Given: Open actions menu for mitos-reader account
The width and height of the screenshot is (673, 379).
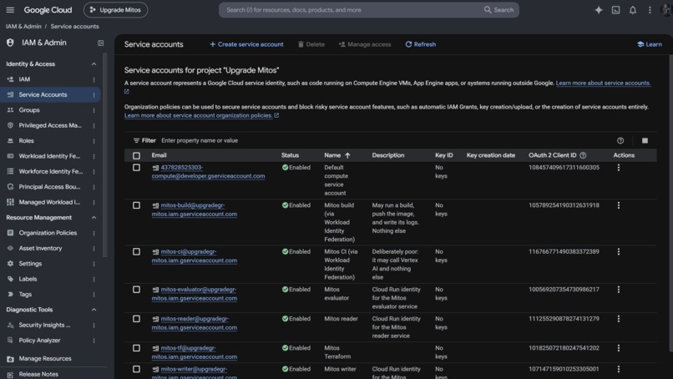Looking at the screenshot, I should pyautogui.click(x=619, y=319).
